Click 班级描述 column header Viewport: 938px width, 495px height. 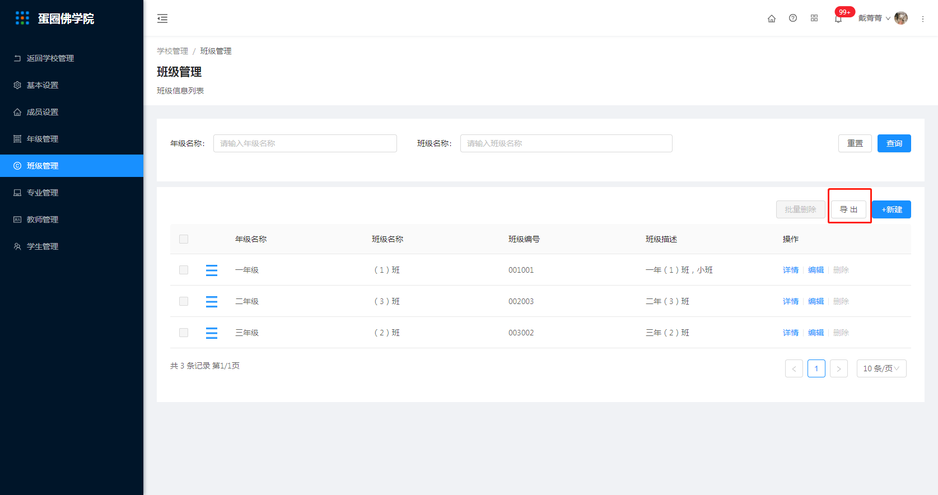click(x=661, y=239)
